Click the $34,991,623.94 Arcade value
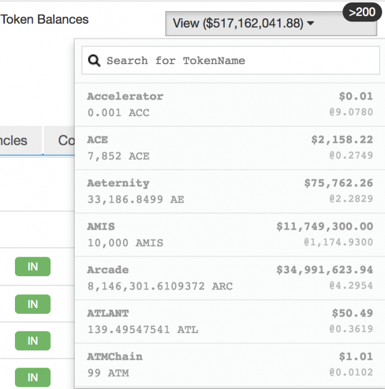 coord(325,270)
